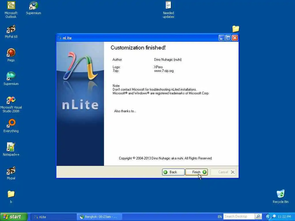The image size is (295, 221).
Task: Select the unlabeled folder icon near nLite window
Action: tap(236, 29)
